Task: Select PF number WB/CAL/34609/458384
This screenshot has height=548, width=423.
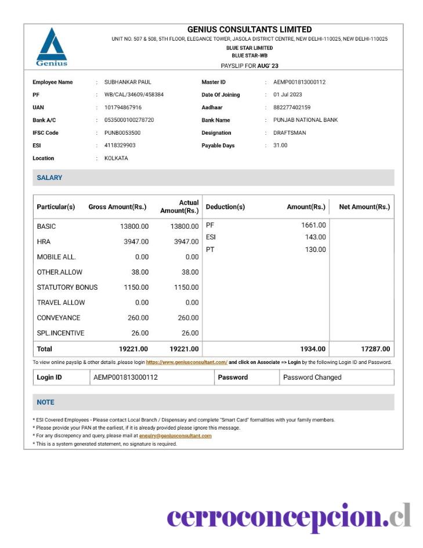Action: point(134,95)
